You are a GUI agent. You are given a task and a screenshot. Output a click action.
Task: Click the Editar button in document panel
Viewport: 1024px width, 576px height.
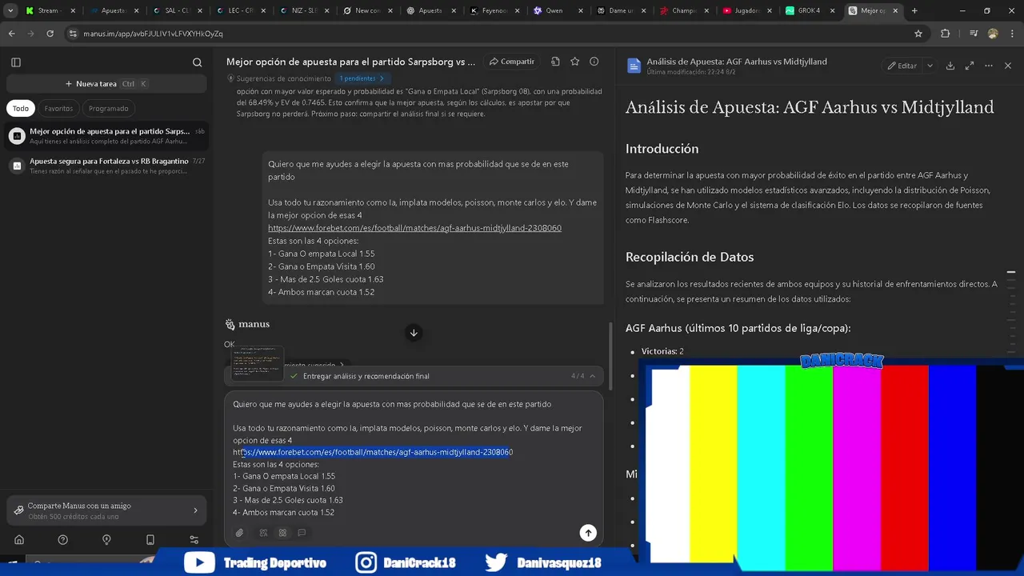[x=902, y=66]
